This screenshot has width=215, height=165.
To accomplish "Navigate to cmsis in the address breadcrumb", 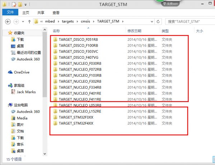I will (85, 21).
